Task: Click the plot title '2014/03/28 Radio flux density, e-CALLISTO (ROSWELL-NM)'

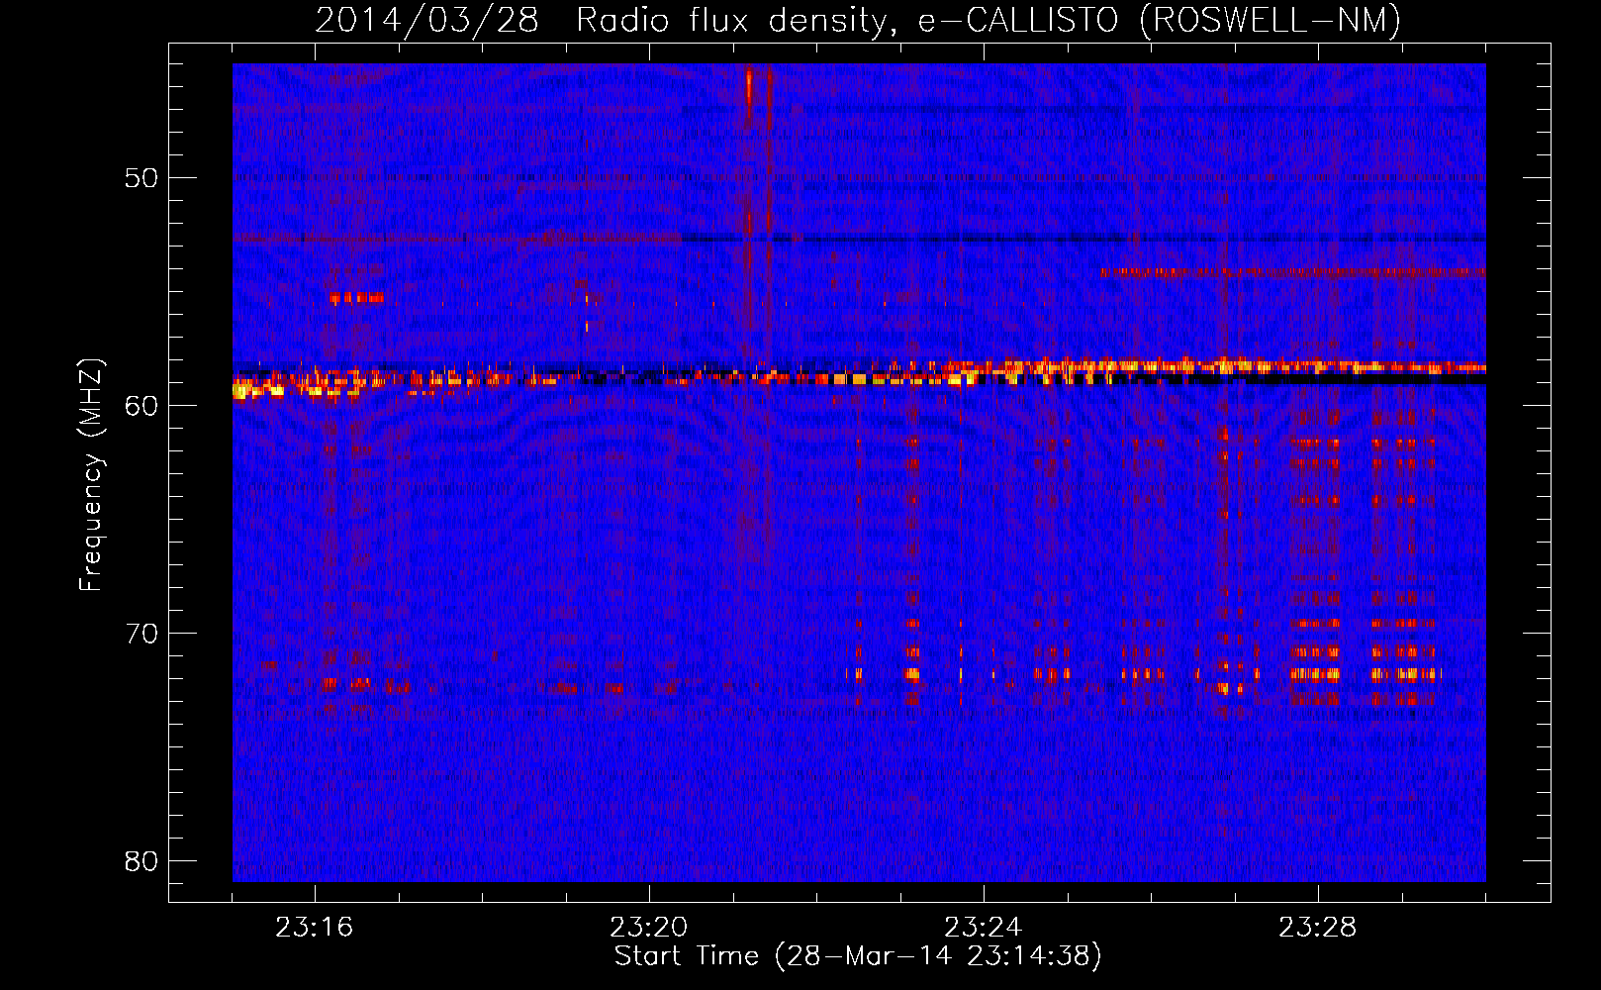Action: 858,20
